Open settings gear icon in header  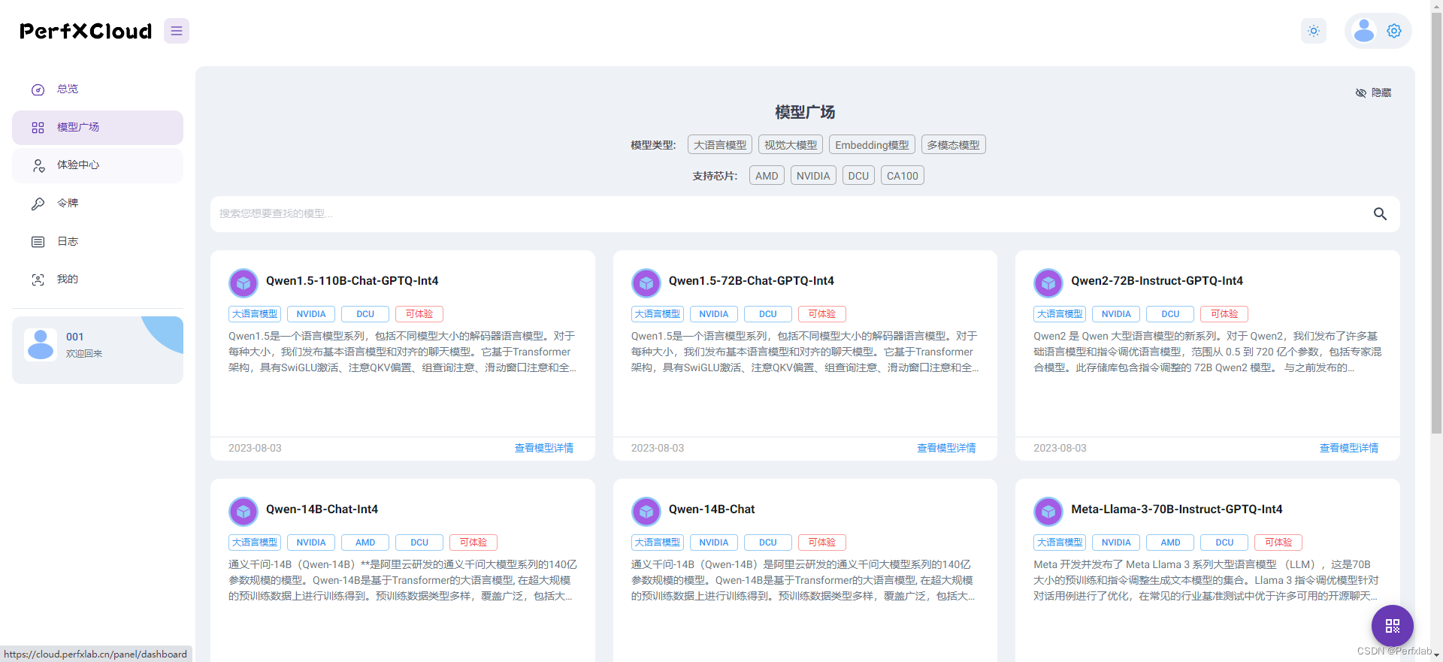(x=1394, y=31)
